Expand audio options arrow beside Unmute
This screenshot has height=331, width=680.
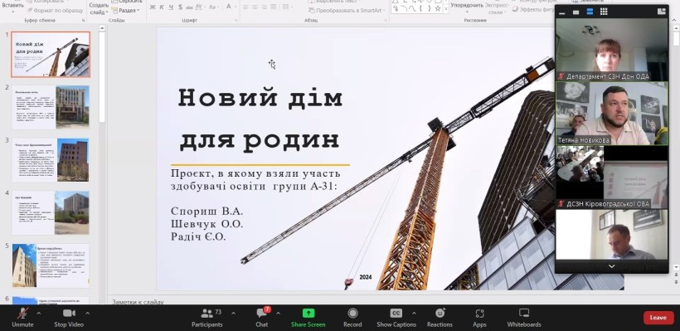[38, 313]
